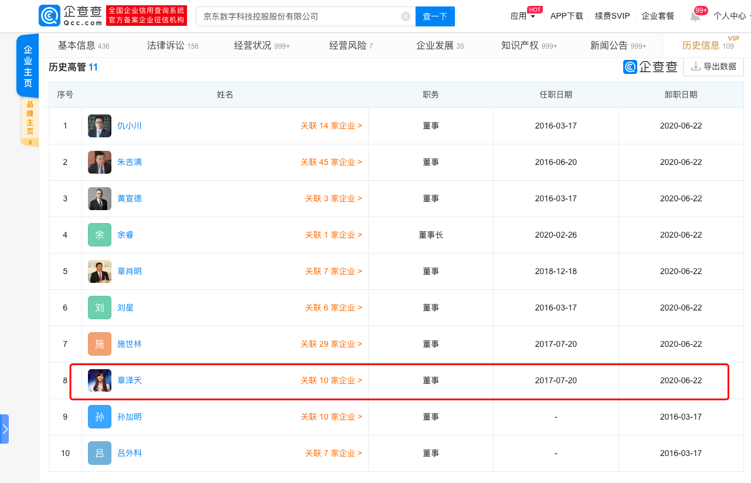Screen dimensions: 751x483
Task: Click the red 全国企业信用查询系统 banner
Action: tap(147, 16)
